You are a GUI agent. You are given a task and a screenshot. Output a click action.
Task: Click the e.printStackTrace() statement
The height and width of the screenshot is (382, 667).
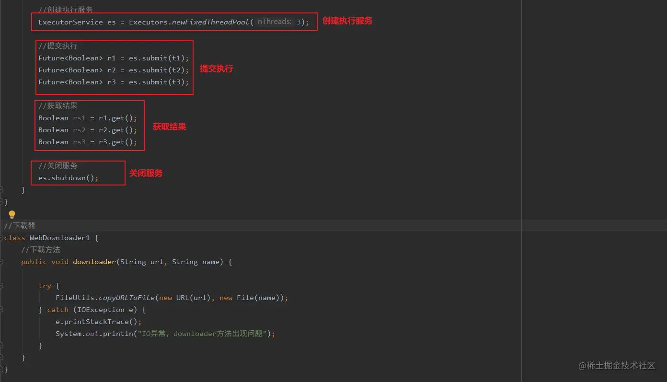[x=99, y=322]
